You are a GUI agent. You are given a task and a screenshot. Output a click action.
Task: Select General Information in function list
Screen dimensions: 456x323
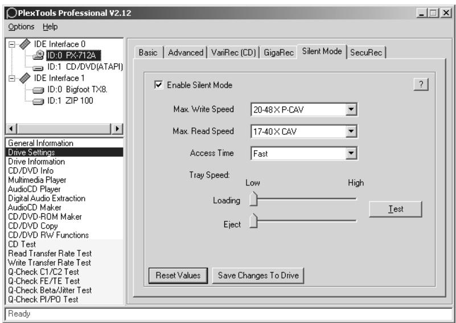pos(64,143)
